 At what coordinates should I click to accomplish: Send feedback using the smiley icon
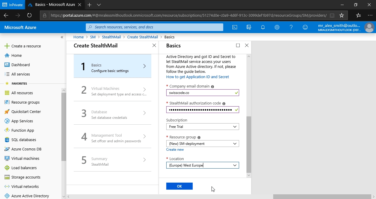[305, 27]
